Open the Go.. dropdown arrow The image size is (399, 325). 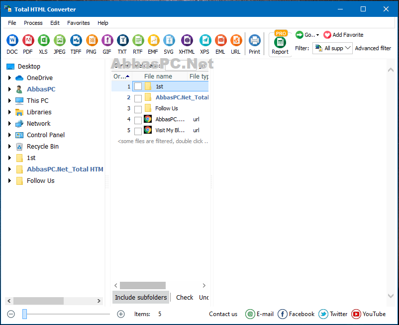317,35
